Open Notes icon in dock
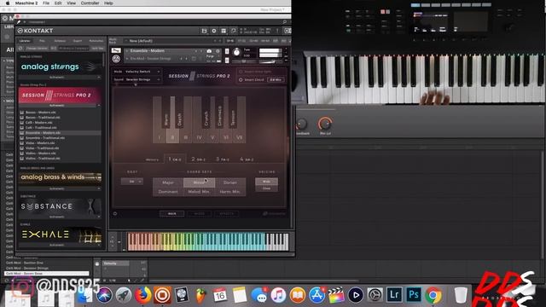The image size is (546, 307). (x=239, y=295)
